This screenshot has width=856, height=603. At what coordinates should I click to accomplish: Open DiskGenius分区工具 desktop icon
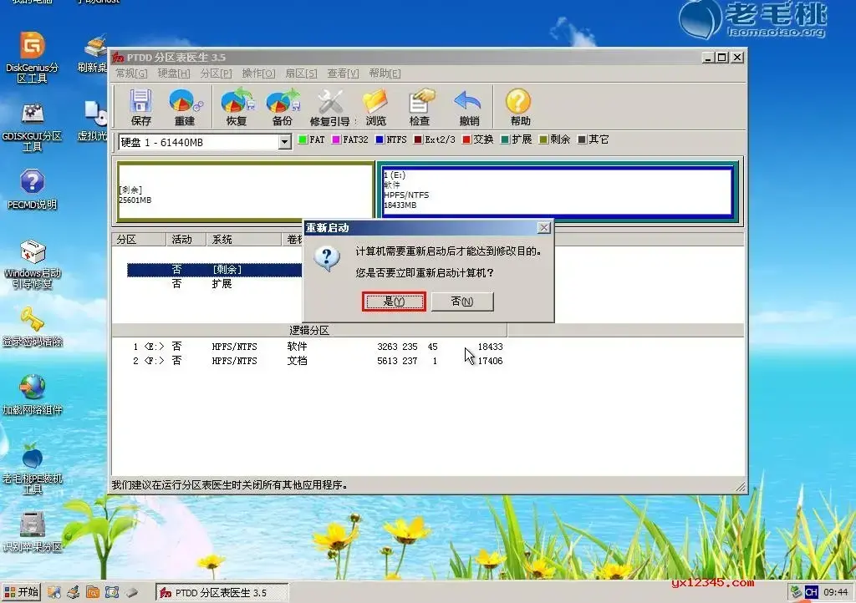coord(33,58)
